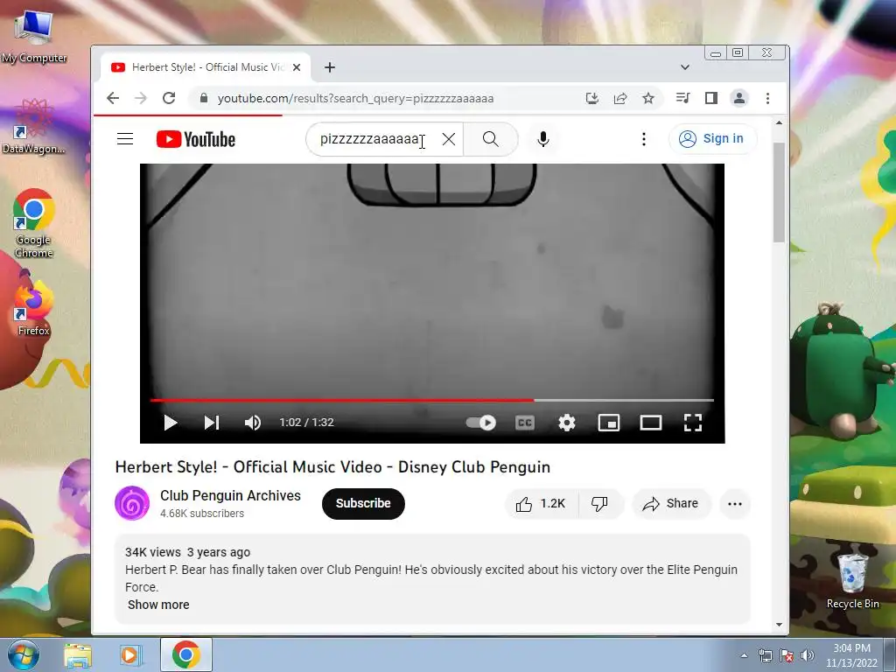Click the video progress bar
Image resolution: width=896 pixels, height=672 pixels.
pyautogui.click(x=432, y=400)
